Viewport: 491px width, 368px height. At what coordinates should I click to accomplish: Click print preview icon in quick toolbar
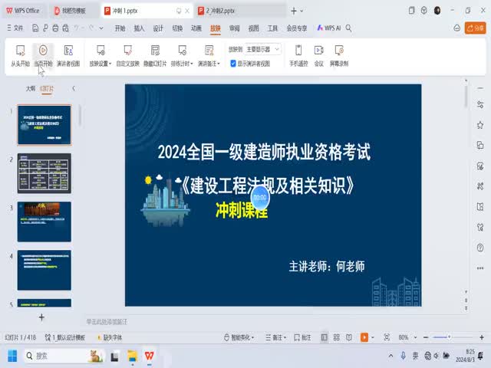click(x=65, y=28)
